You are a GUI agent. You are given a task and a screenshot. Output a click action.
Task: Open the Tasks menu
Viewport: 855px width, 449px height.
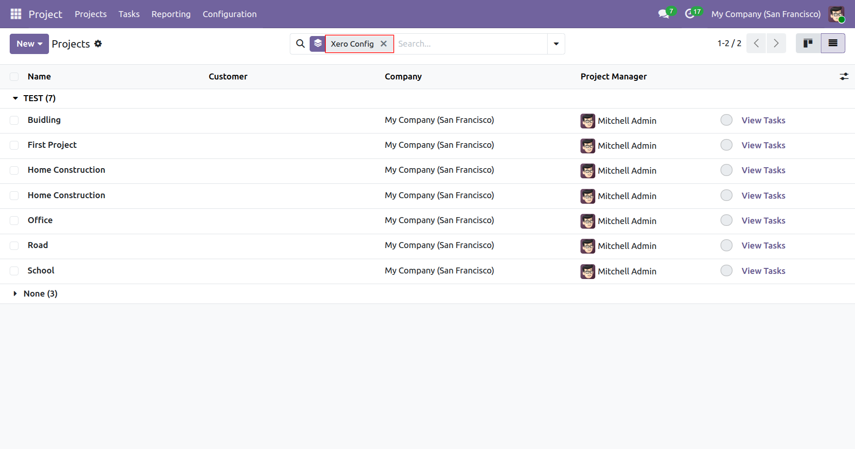tap(129, 14)
